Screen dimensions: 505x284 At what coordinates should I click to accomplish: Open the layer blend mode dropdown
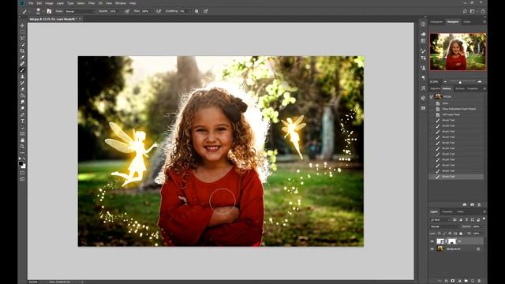click(x=444, y=226)
